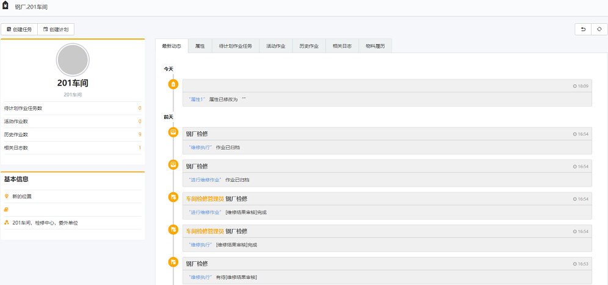Go to the 物料履历 tab
Viewport: 608px width, 285px height.
pyautogui.click(x=375, y=46)
